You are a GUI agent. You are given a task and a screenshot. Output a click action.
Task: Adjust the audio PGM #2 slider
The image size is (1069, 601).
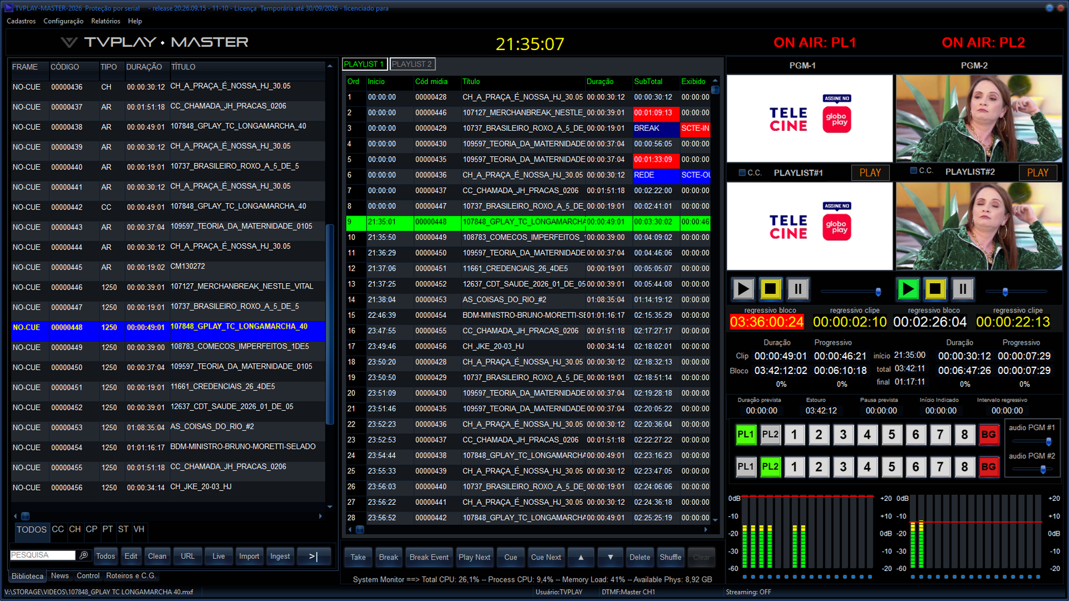point(1043,469)
